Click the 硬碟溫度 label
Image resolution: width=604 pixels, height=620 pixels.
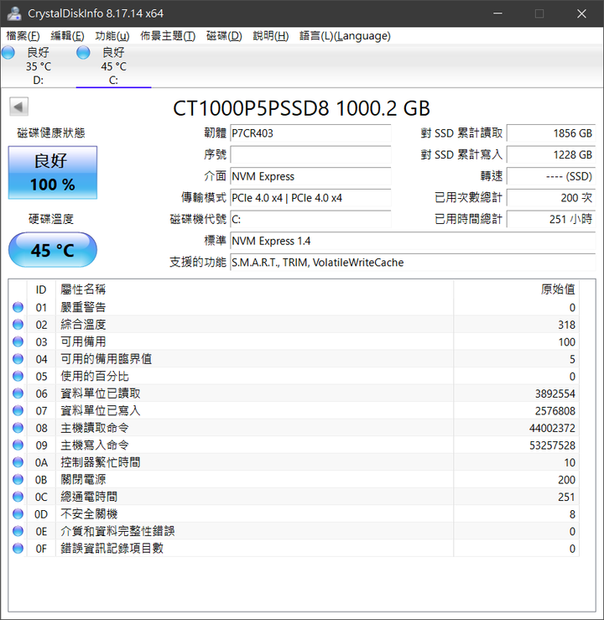pyautogui.click(x=51, y=219)
